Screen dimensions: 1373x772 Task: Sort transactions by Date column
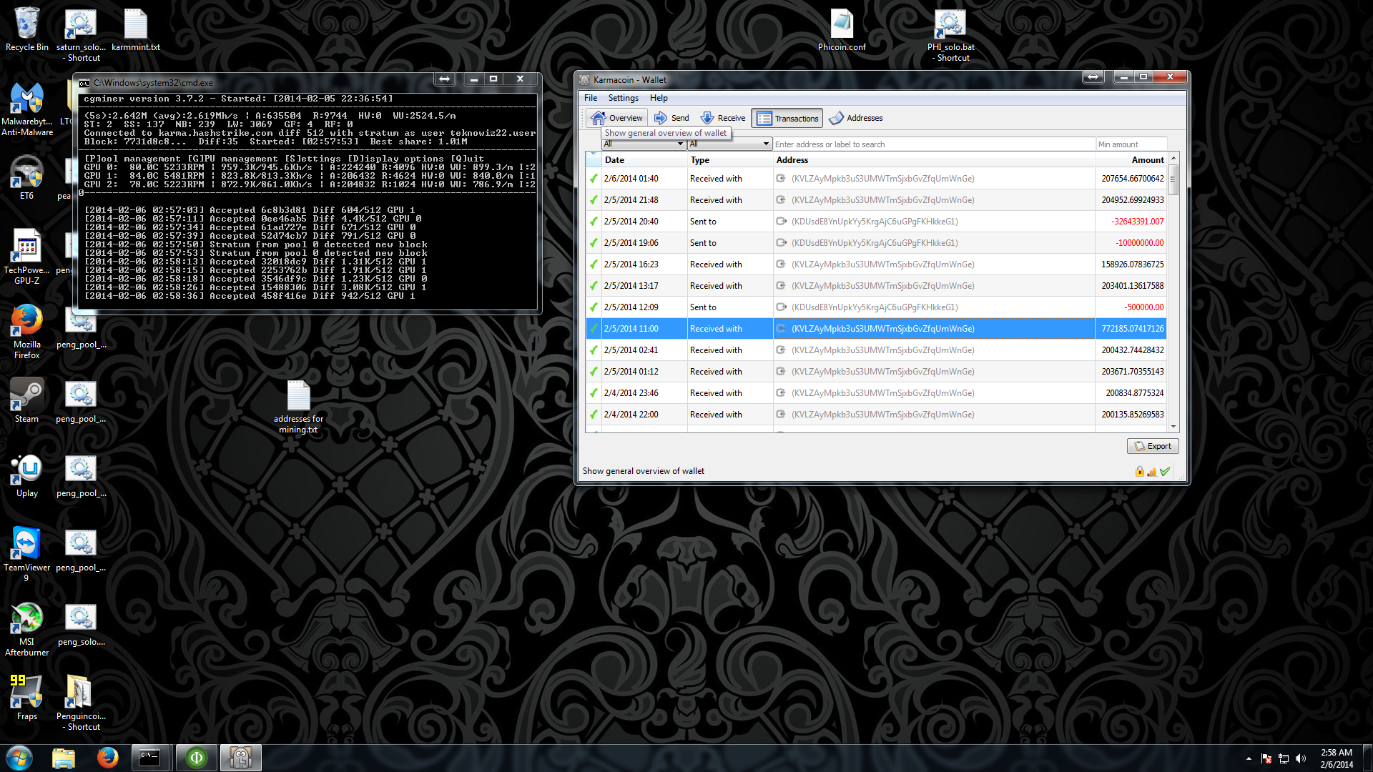[644, 160]
